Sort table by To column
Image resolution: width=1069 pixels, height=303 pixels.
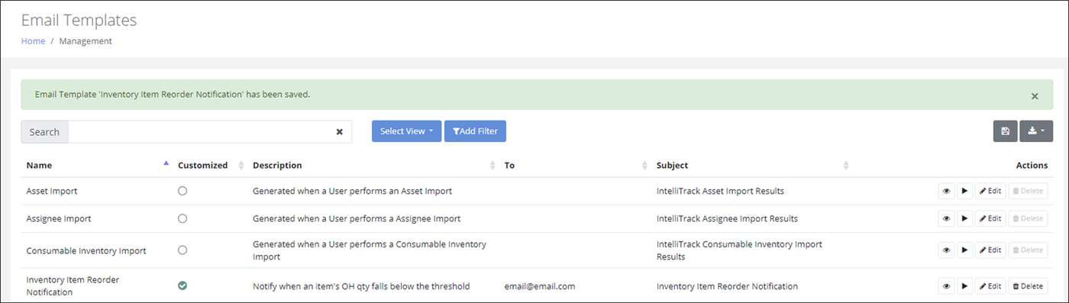575,165
